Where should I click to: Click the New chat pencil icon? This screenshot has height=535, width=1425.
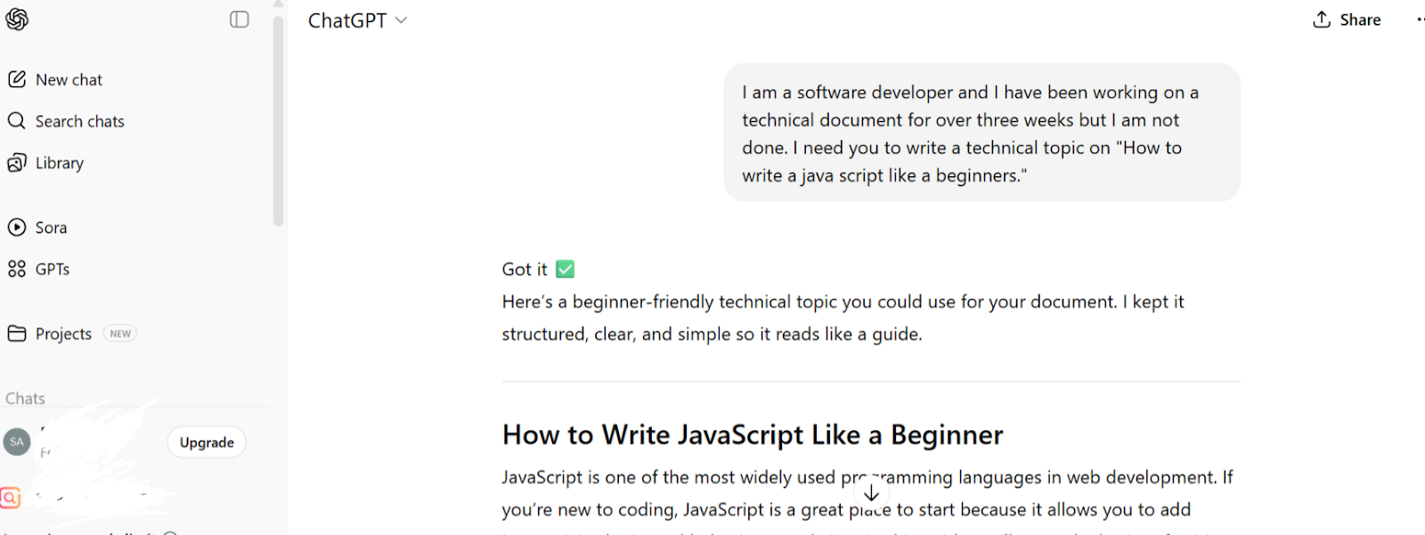click(x=17, y=79)
